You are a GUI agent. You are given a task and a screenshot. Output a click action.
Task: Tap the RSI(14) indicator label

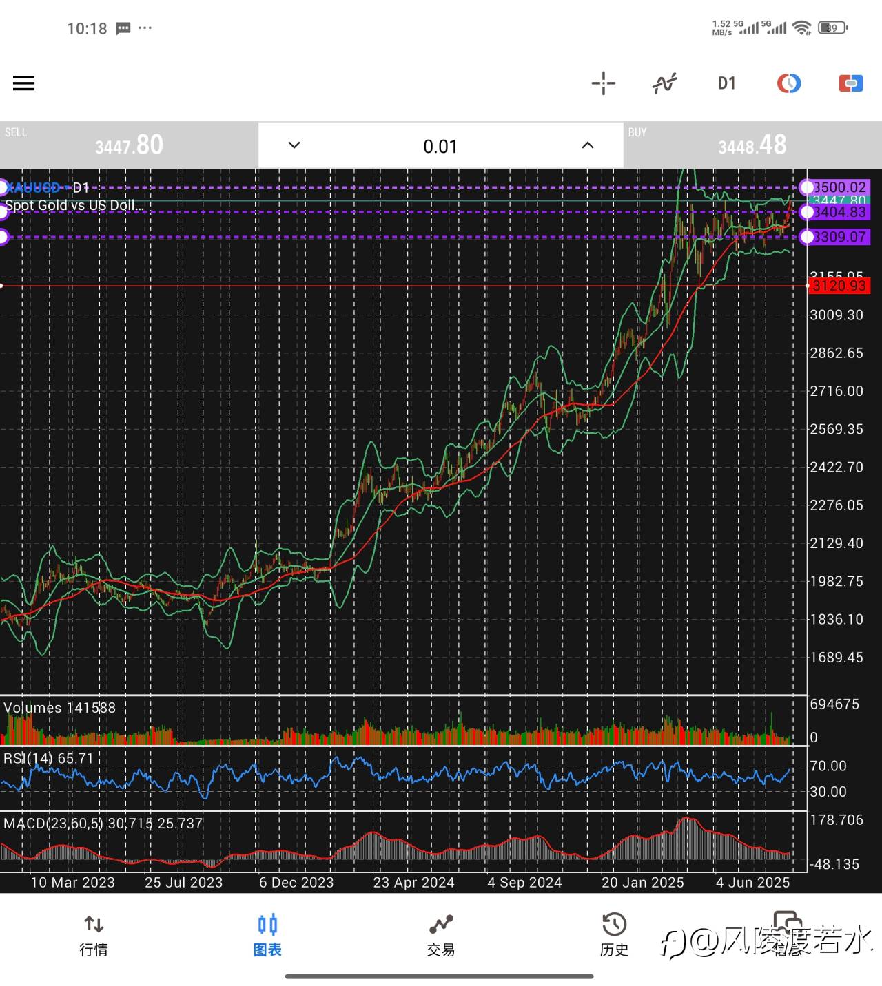click(x=48, y=759)
